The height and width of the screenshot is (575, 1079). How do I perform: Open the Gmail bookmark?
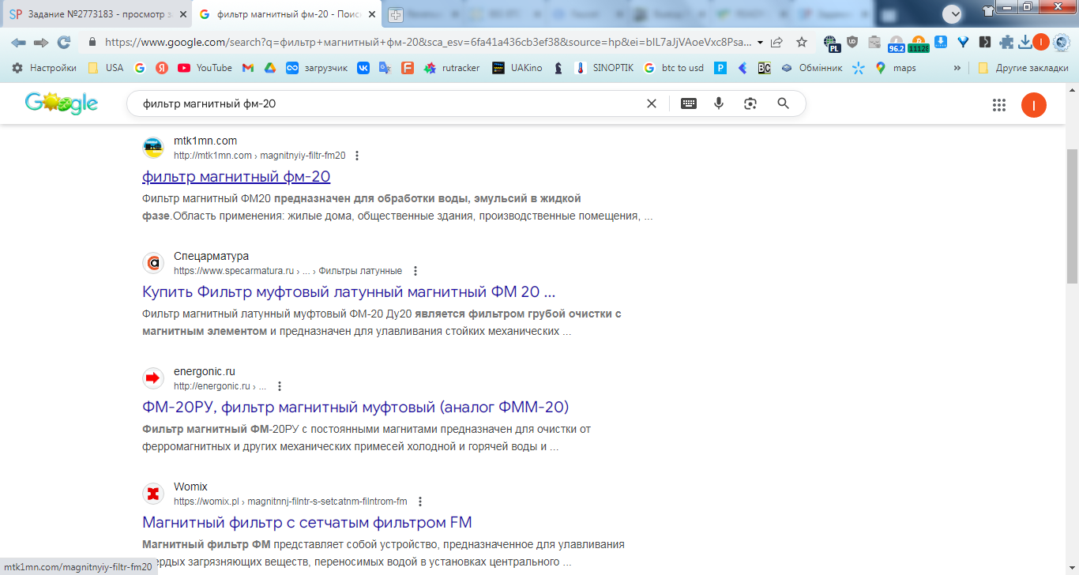click(248, 68)
